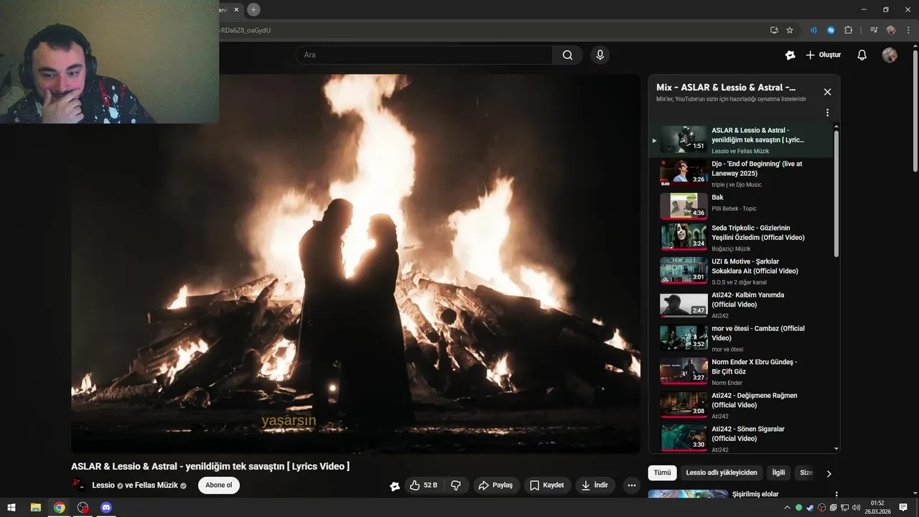Select the İlgili filter chip

pyautogui.click(x=778, y=472)
